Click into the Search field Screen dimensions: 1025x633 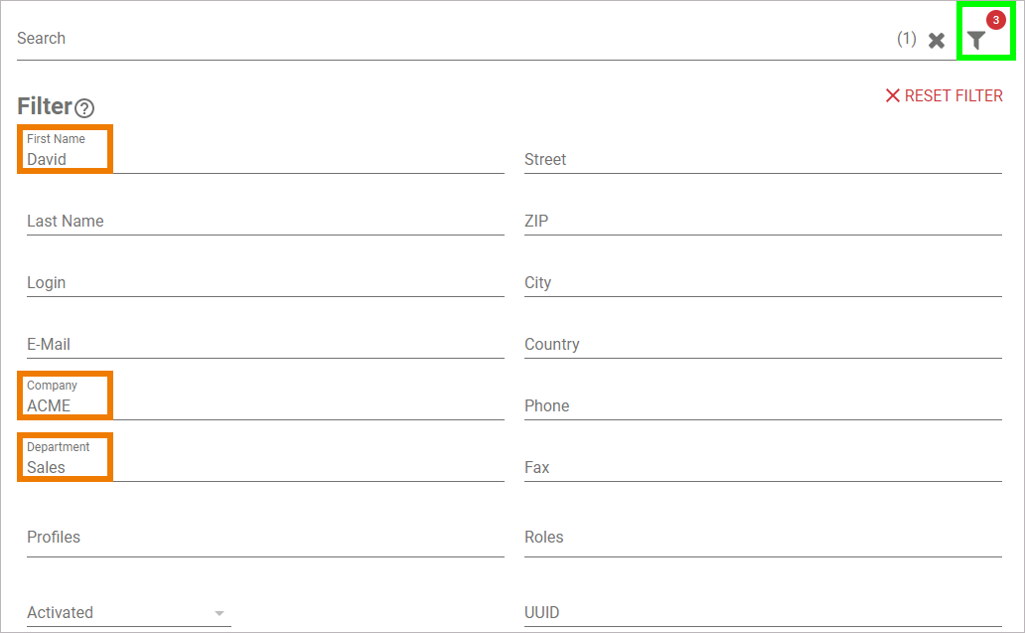[x=447, y=39]
